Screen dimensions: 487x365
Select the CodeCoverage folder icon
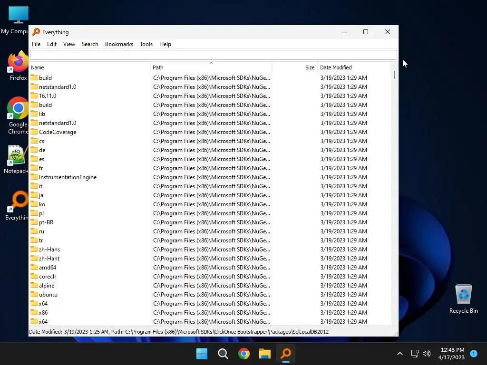(34, 132)
